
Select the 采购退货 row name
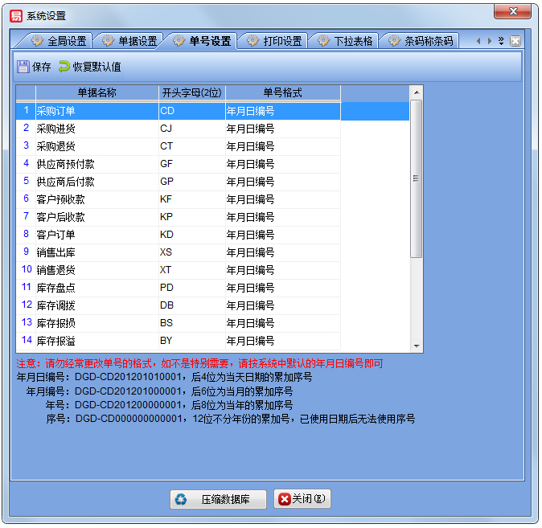tap(56, 146)
